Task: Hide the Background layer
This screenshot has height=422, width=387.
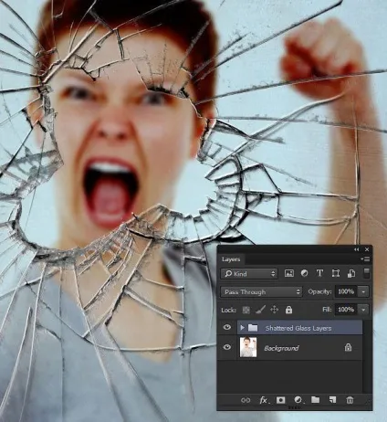Action: pyautogui.click(x=227, y=347)
